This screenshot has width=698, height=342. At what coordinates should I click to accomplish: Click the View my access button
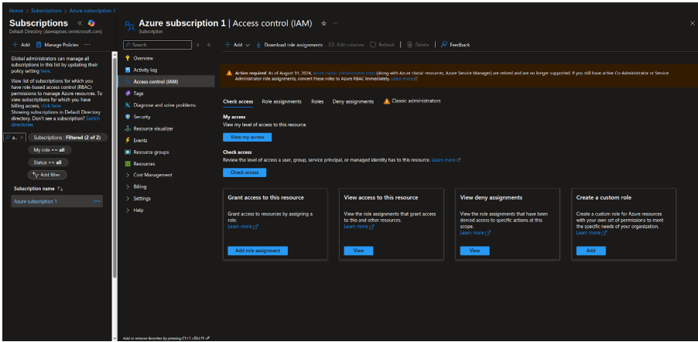coord(247,137)
